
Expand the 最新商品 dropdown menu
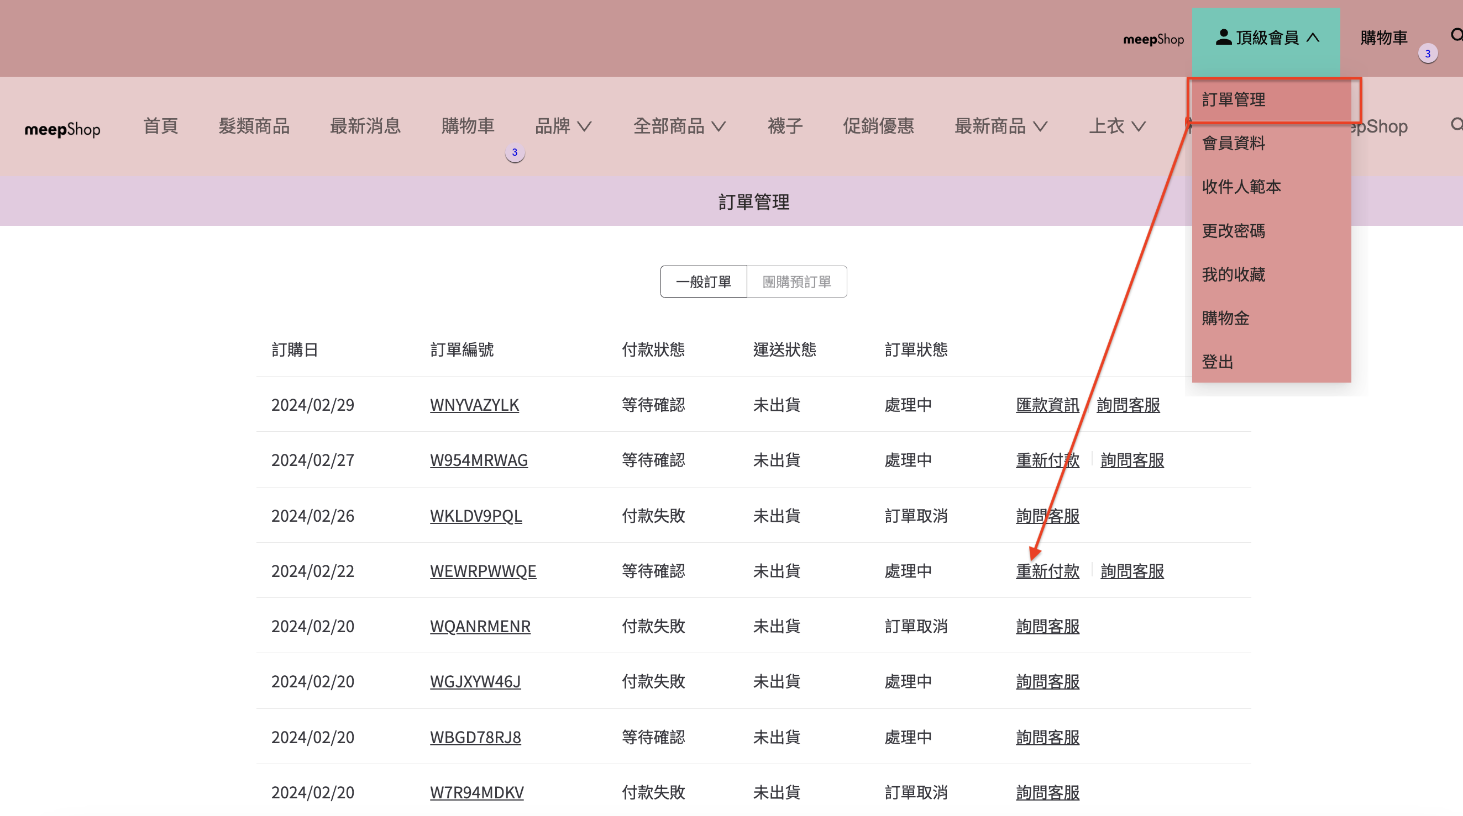tap(1001, 126)
